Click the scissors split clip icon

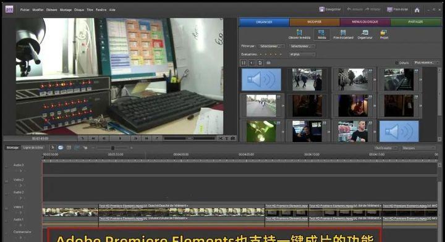point(221,138)
